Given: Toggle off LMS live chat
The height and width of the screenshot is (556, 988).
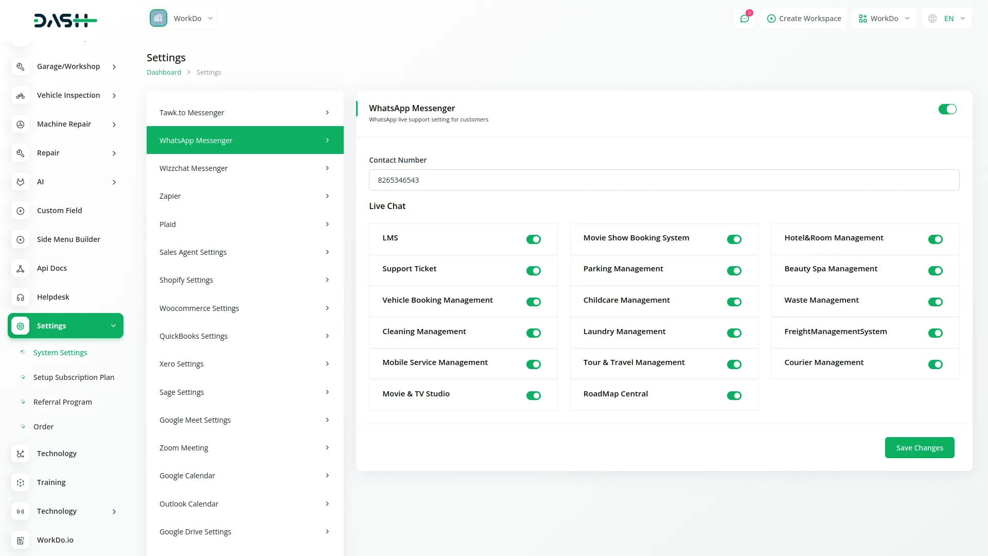Looking at the screenshot, I should click(533, 239).
